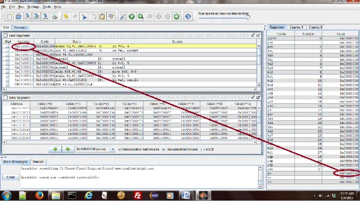The image size is (360, 203).
Task: Switch to the Edit tab
Action: (x=6, y=27)
